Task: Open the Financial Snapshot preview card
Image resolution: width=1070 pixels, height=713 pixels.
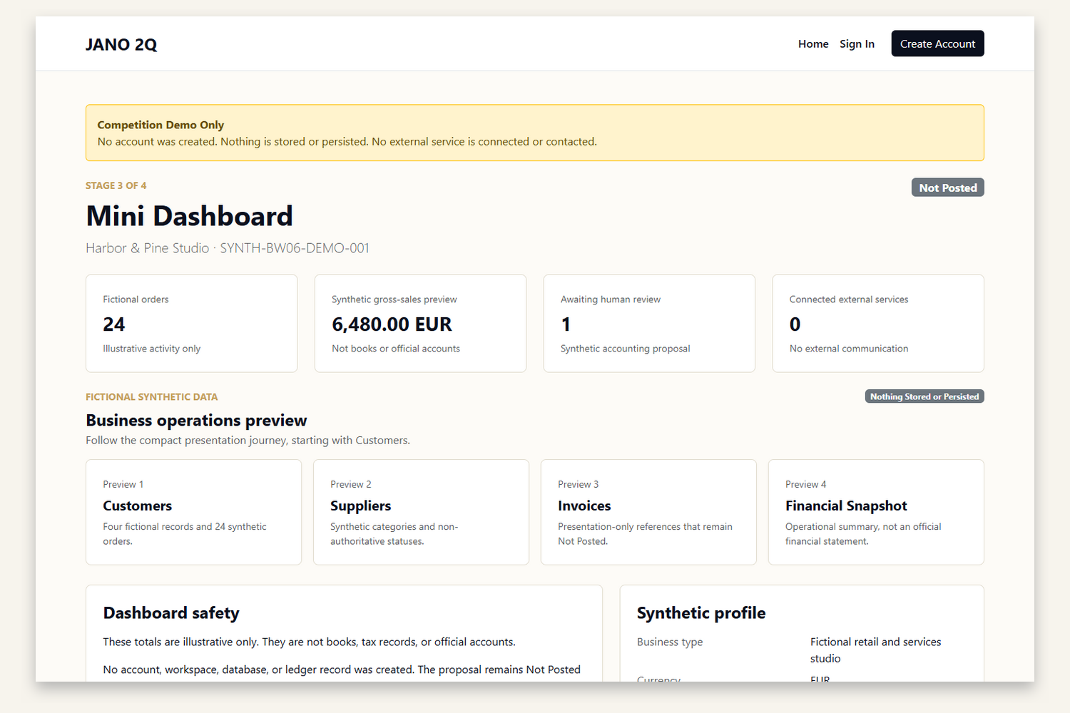Action: coord(876,512)
